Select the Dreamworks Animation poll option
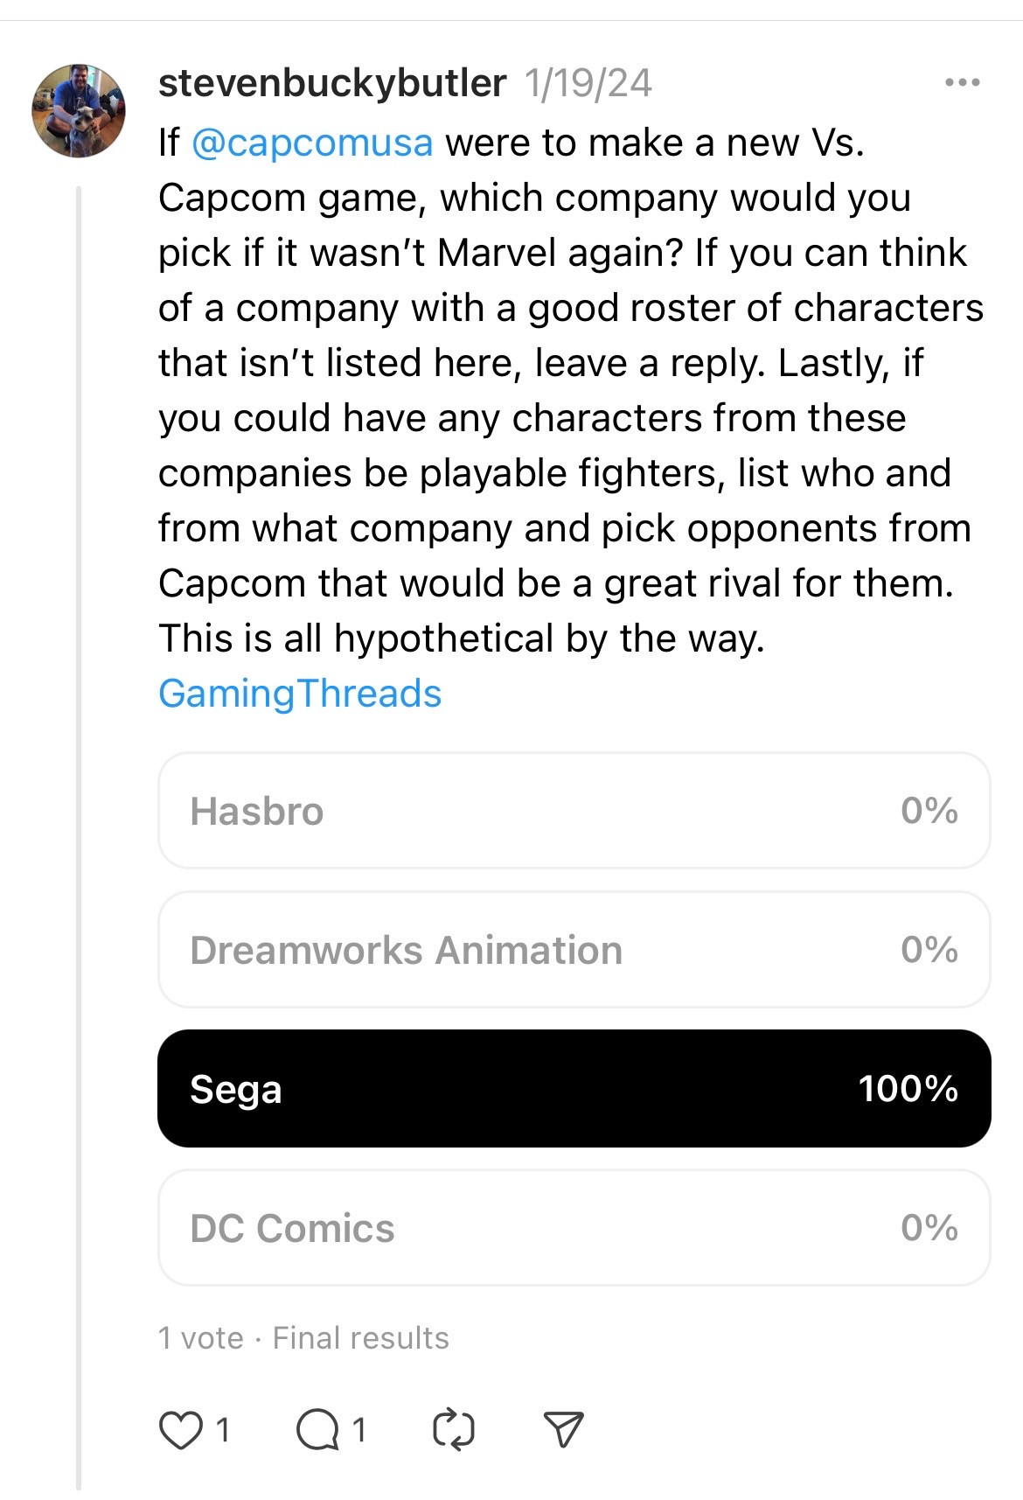 574,950
